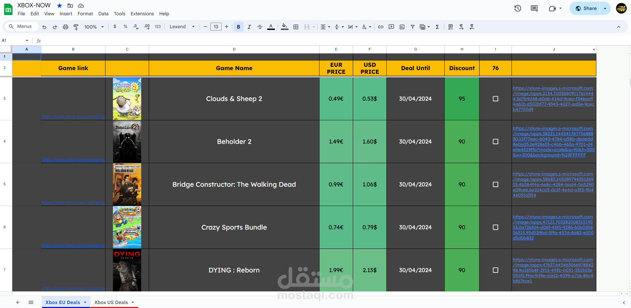Open the text wrapping dropdown

[353, 27]
